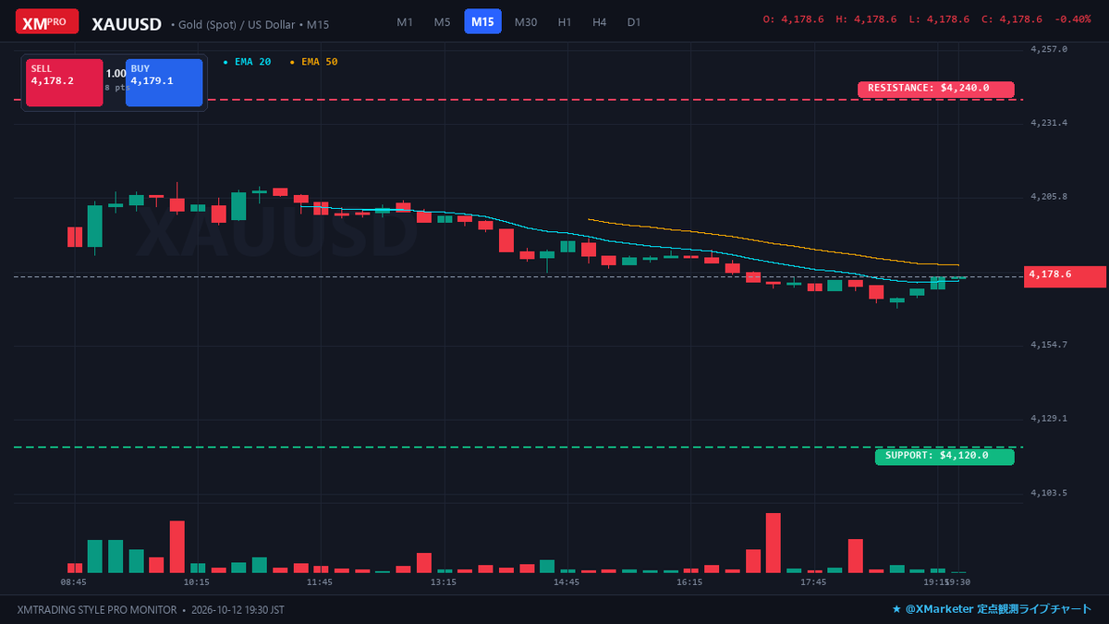Viewport: 1109px width, 624px height.
Task: Click the blue BUY 4,179.1 button
Action: (164, 83)
